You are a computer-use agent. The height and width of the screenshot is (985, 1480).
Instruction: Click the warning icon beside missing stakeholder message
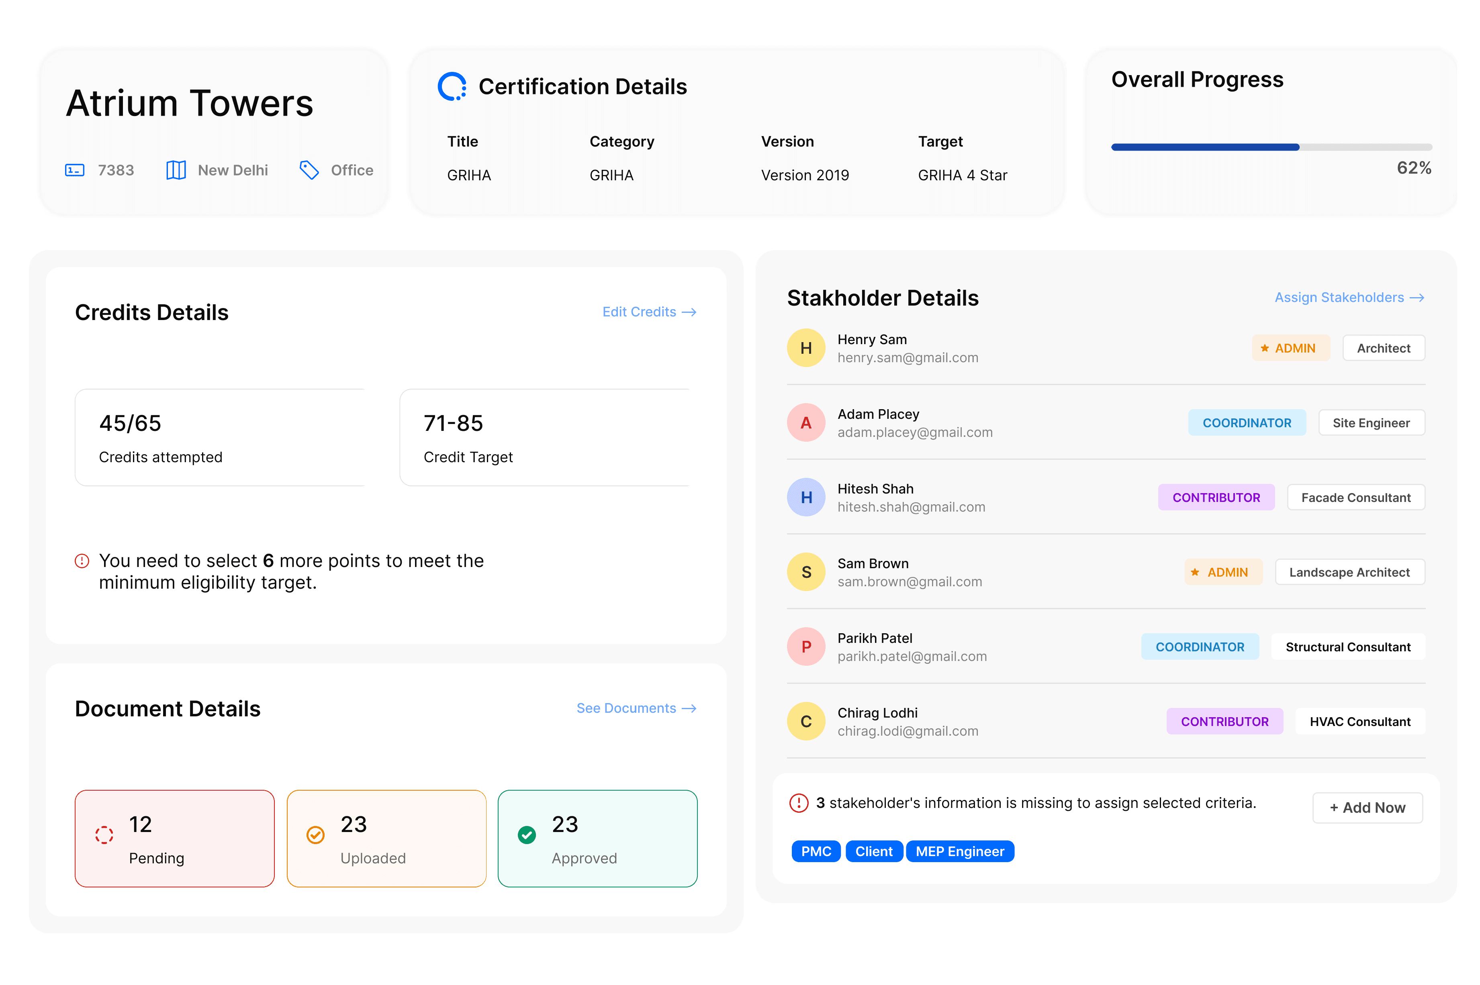798,803
